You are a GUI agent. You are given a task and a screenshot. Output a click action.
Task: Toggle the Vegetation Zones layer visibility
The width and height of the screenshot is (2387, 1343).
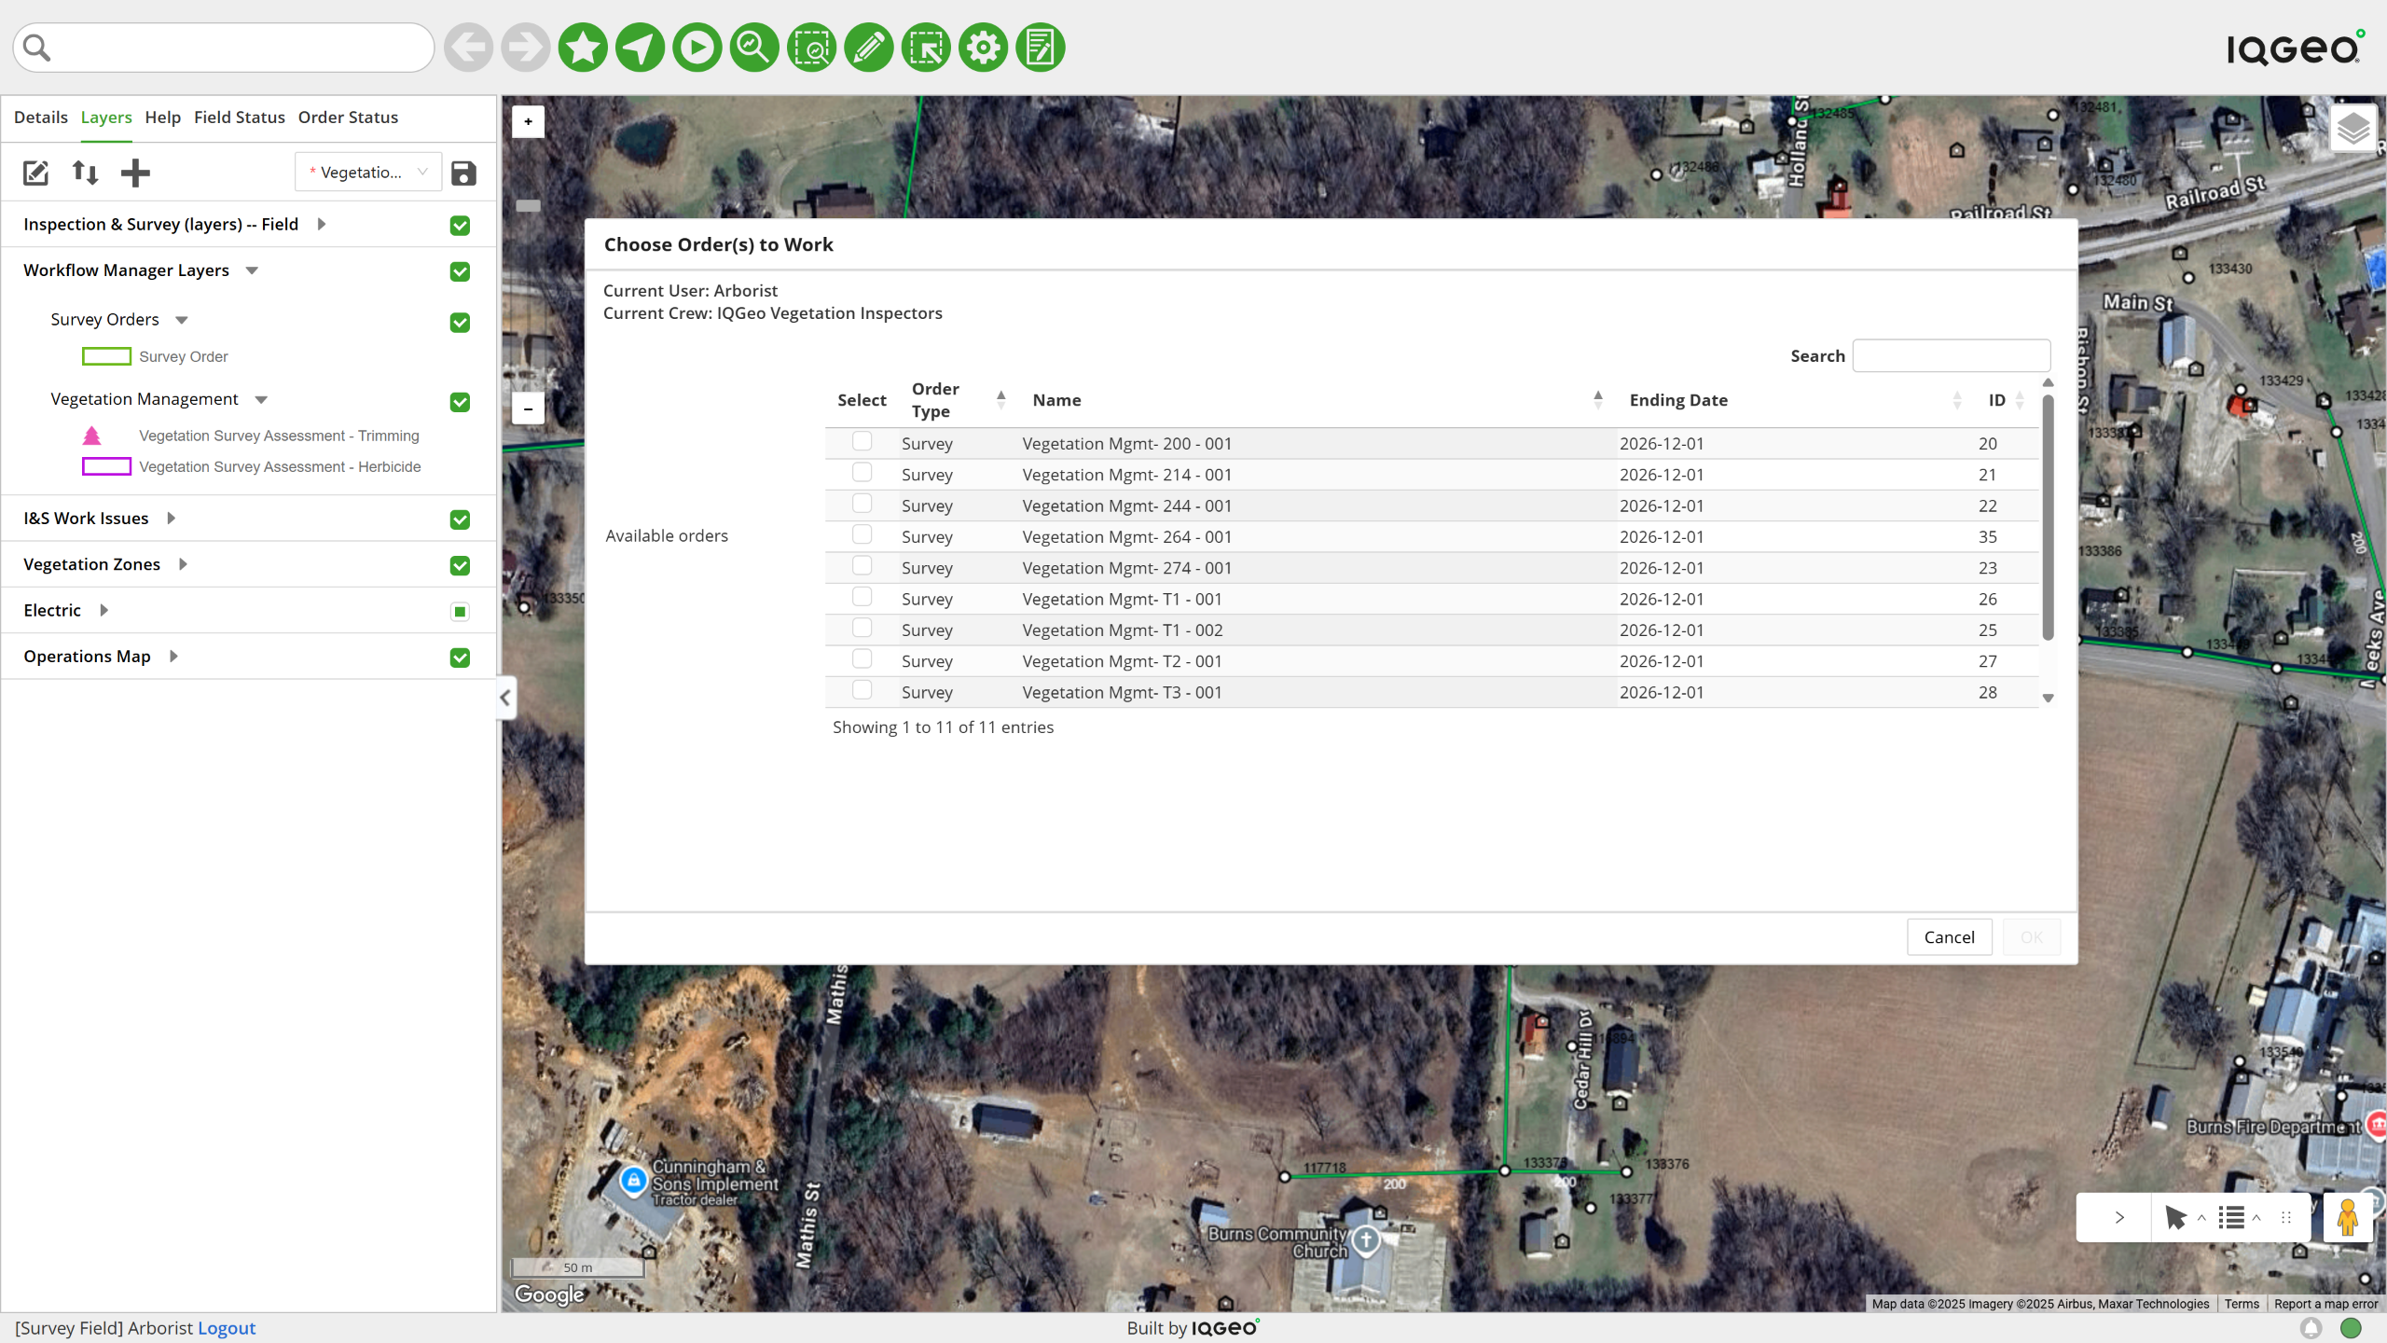[460, 566]
